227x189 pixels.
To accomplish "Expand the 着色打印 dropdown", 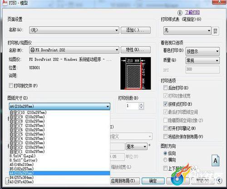I will point(202,51).
